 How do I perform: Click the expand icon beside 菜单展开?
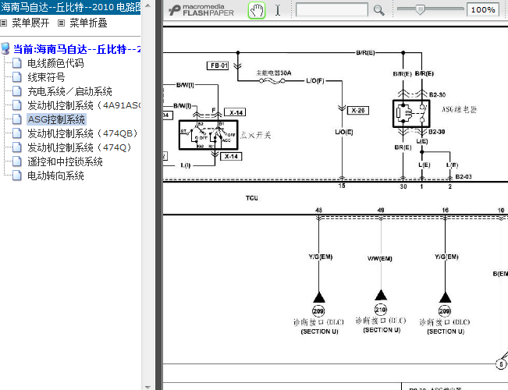click(x=4, y=23)
